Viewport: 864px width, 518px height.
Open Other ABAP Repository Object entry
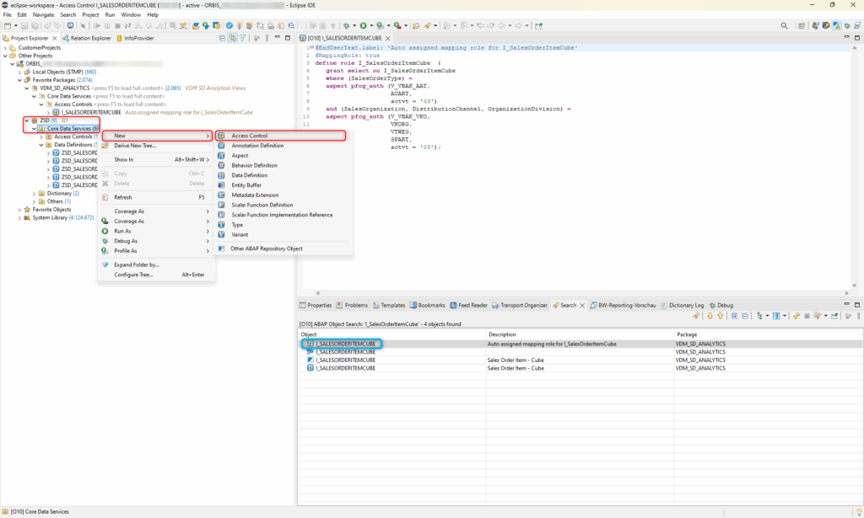[x=267, y=248]
